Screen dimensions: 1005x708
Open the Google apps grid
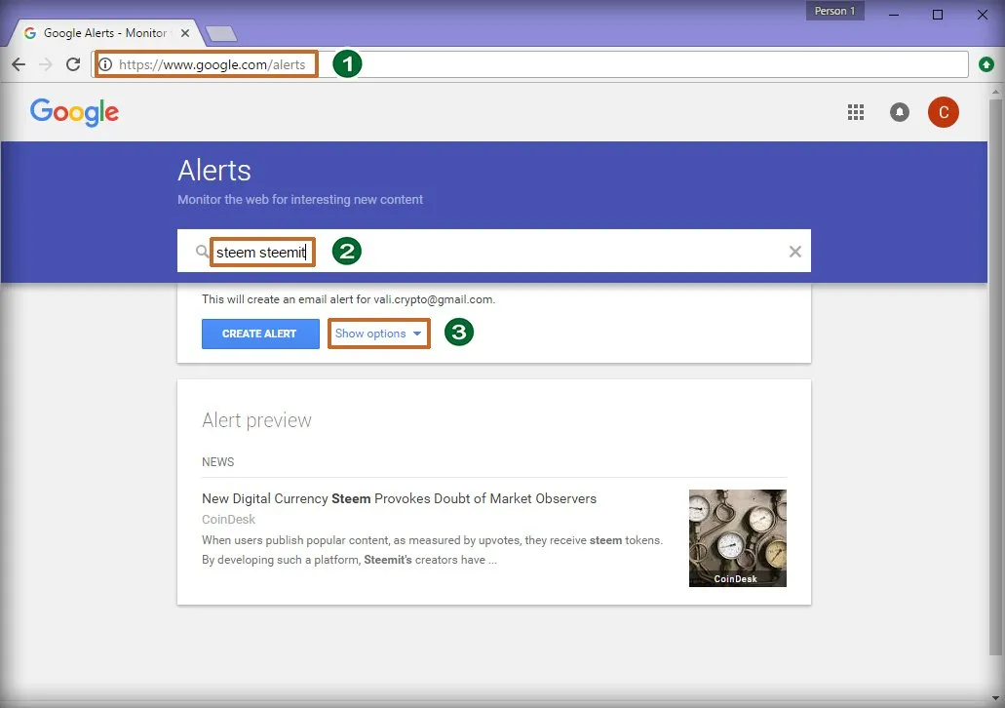point(856,112)
